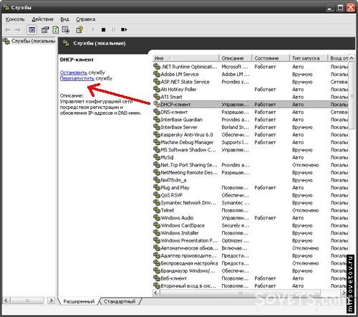Image resolution: width=358 pixels, height=317 pixels.
Task: Click the Export list toolbar icon
Action: [66, 29]
